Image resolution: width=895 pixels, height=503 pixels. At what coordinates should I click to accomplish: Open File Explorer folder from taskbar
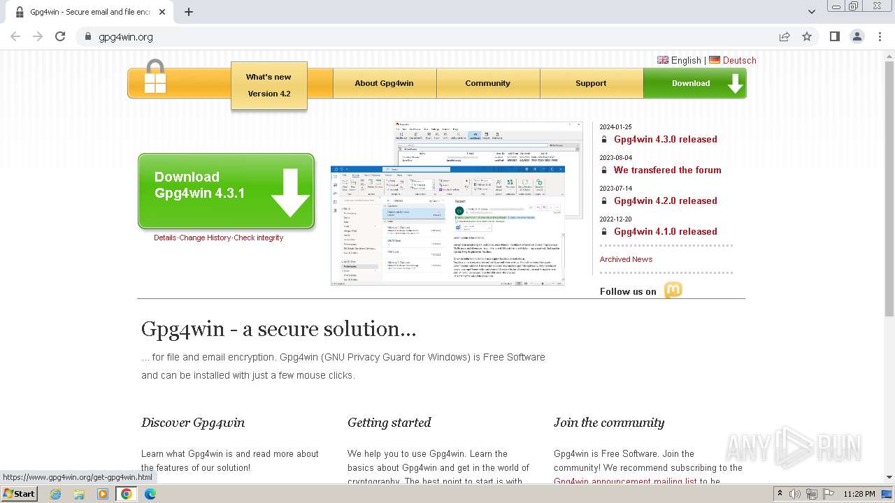79,494
